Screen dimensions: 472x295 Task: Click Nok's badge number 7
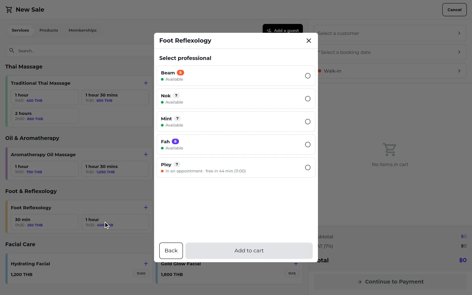[176, 96]
